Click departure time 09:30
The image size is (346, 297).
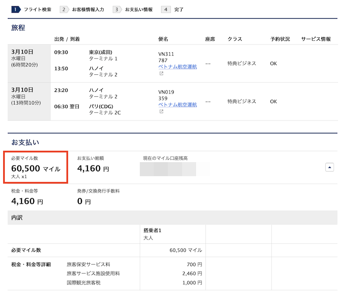[x=61, y=52]
